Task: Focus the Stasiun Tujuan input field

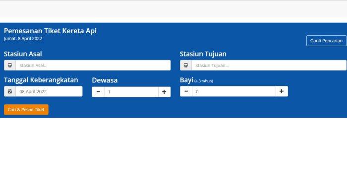Action: 269,65
